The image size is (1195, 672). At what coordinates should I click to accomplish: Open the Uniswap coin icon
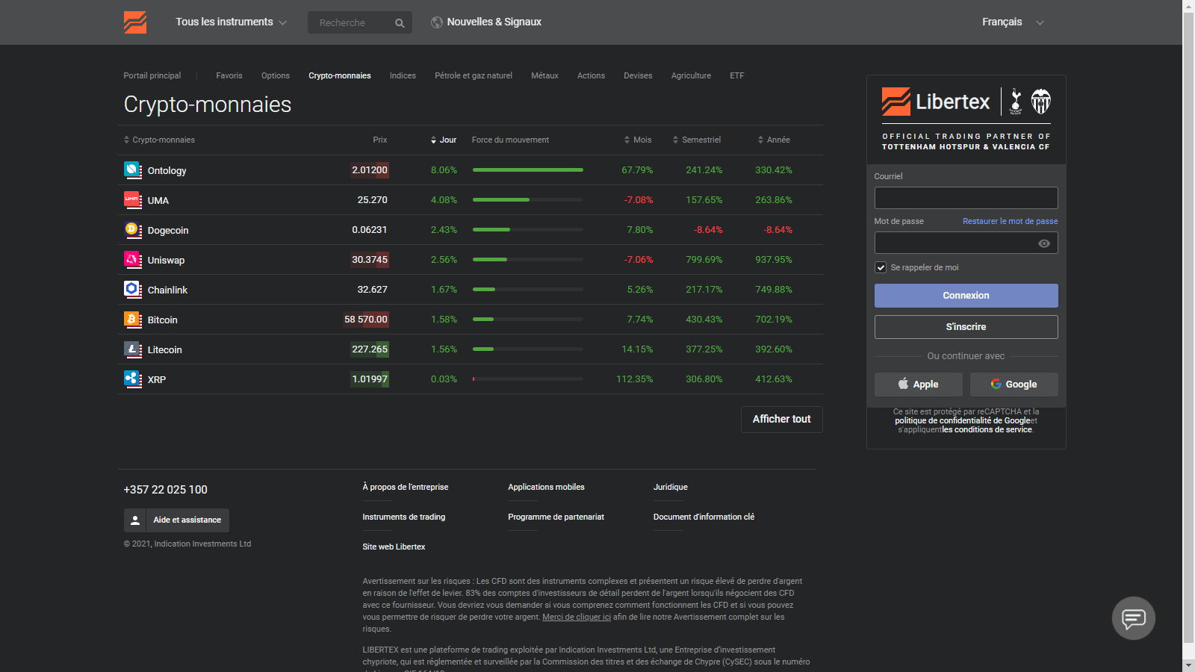pyautogui.click(x=133, y=260)
